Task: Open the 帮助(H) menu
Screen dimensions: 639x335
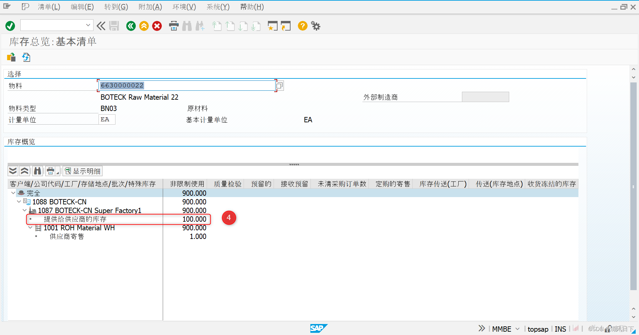Action: 252,7
